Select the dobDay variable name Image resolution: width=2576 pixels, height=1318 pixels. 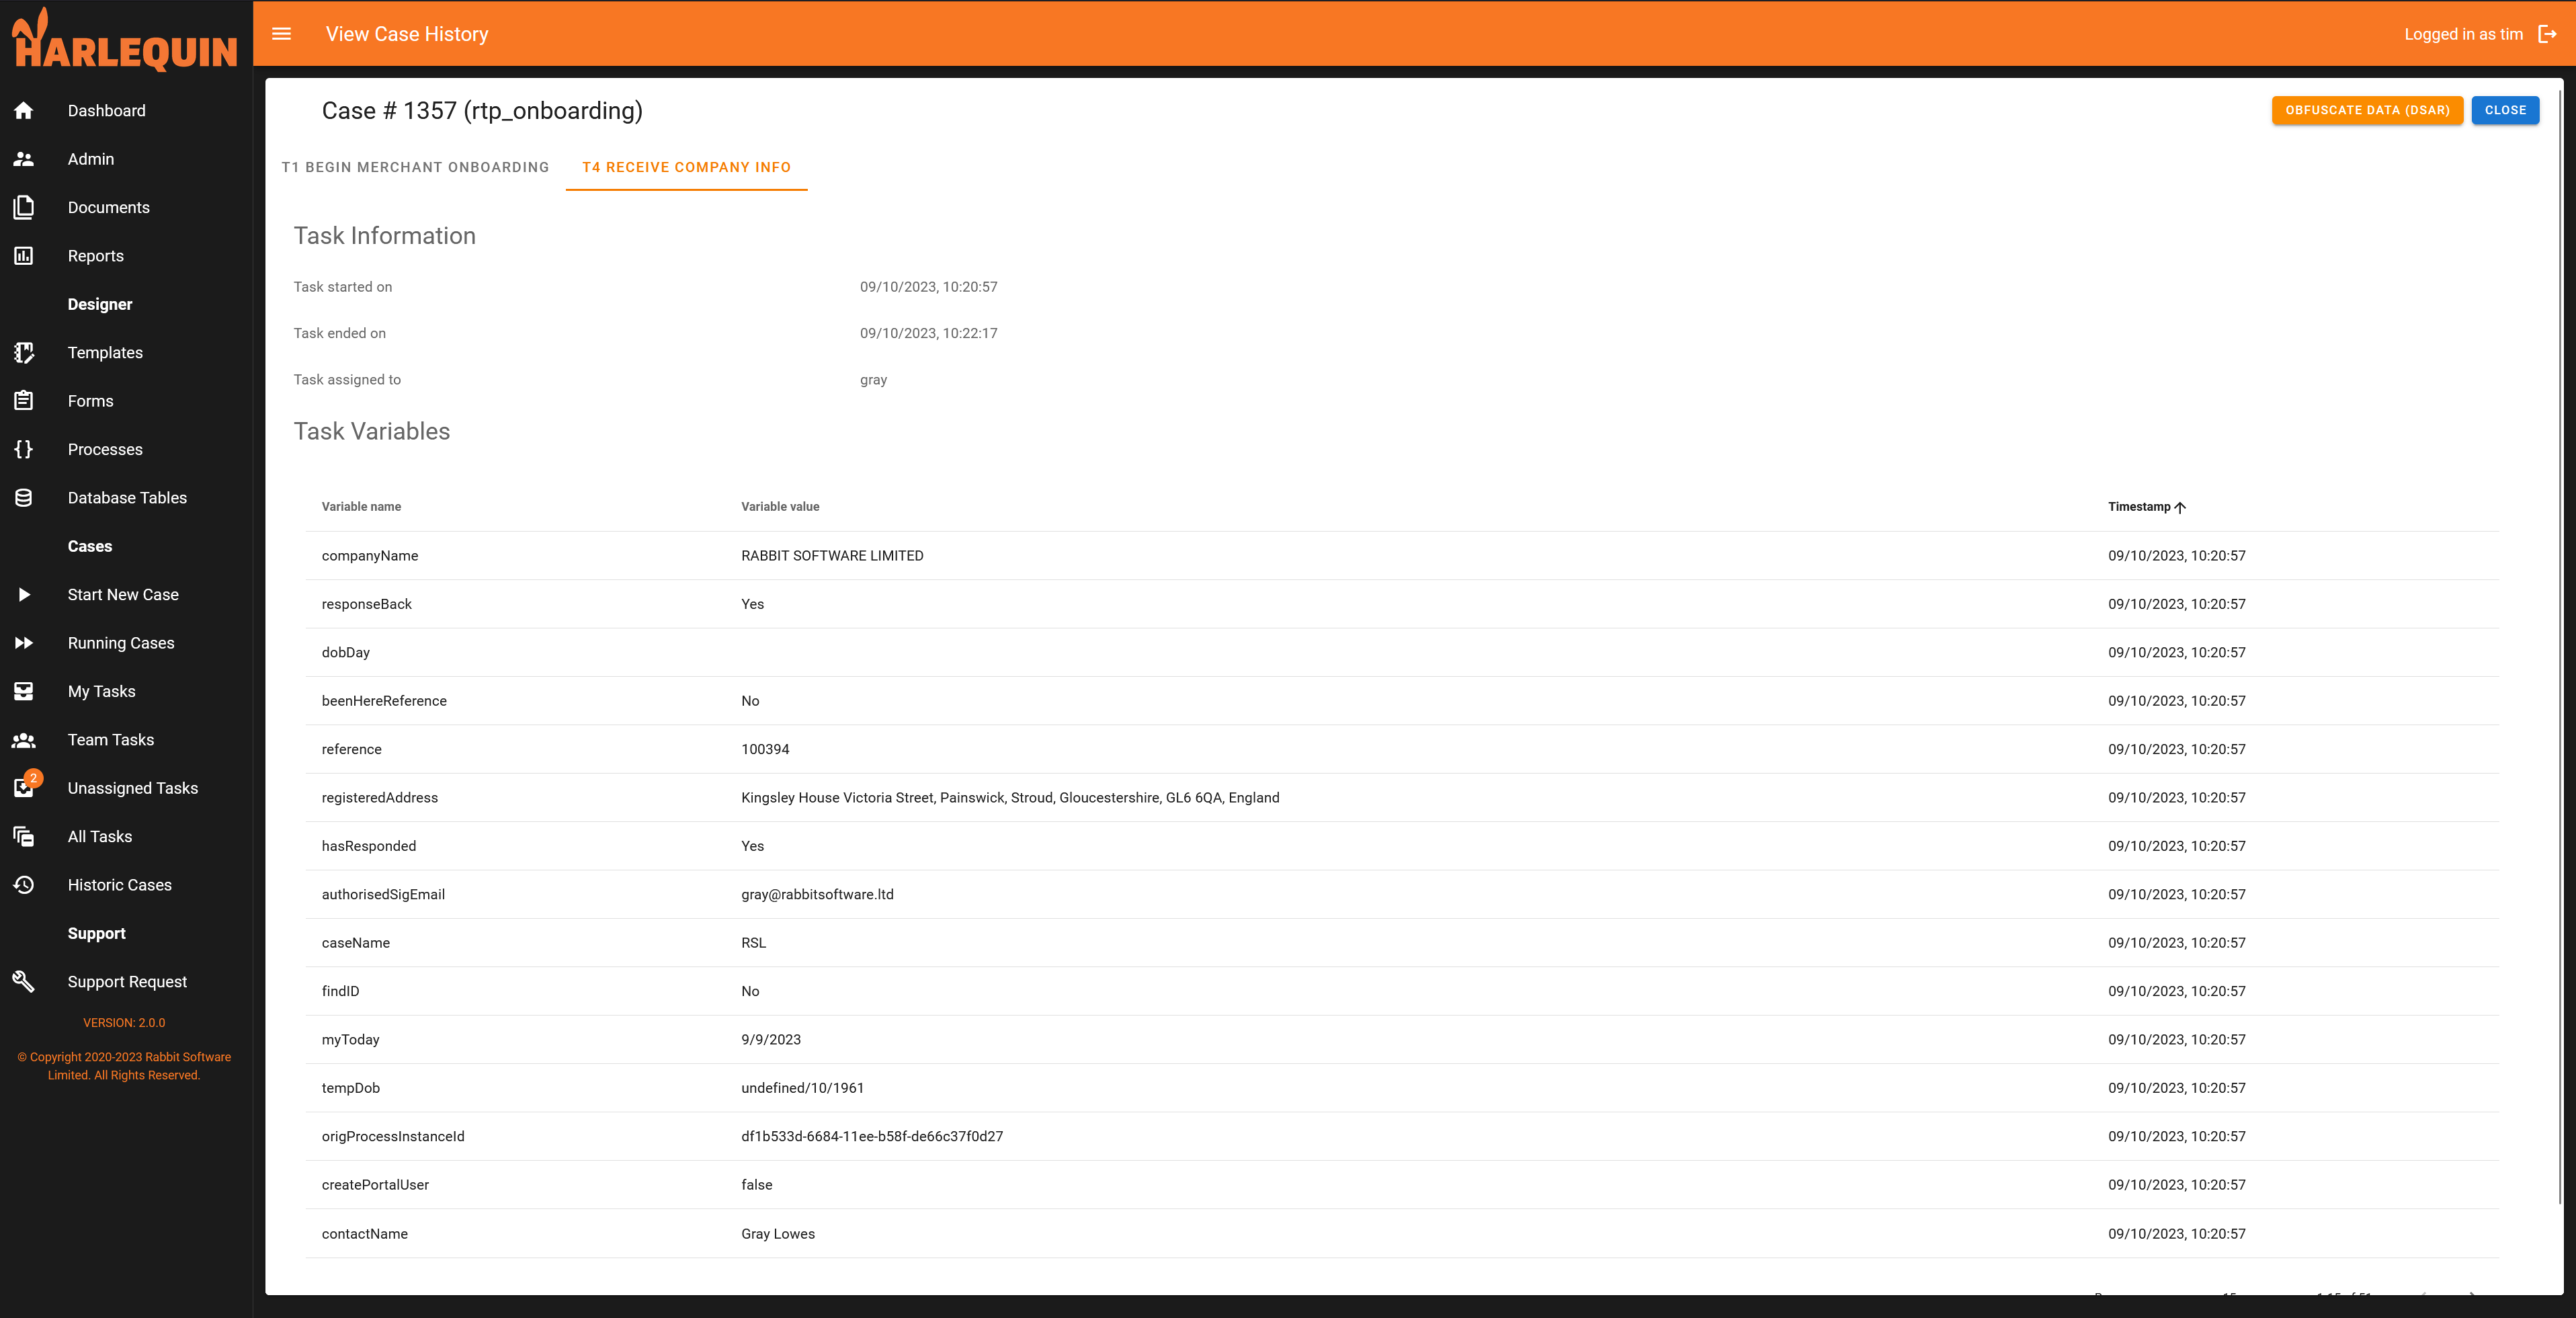pos(346,653)
